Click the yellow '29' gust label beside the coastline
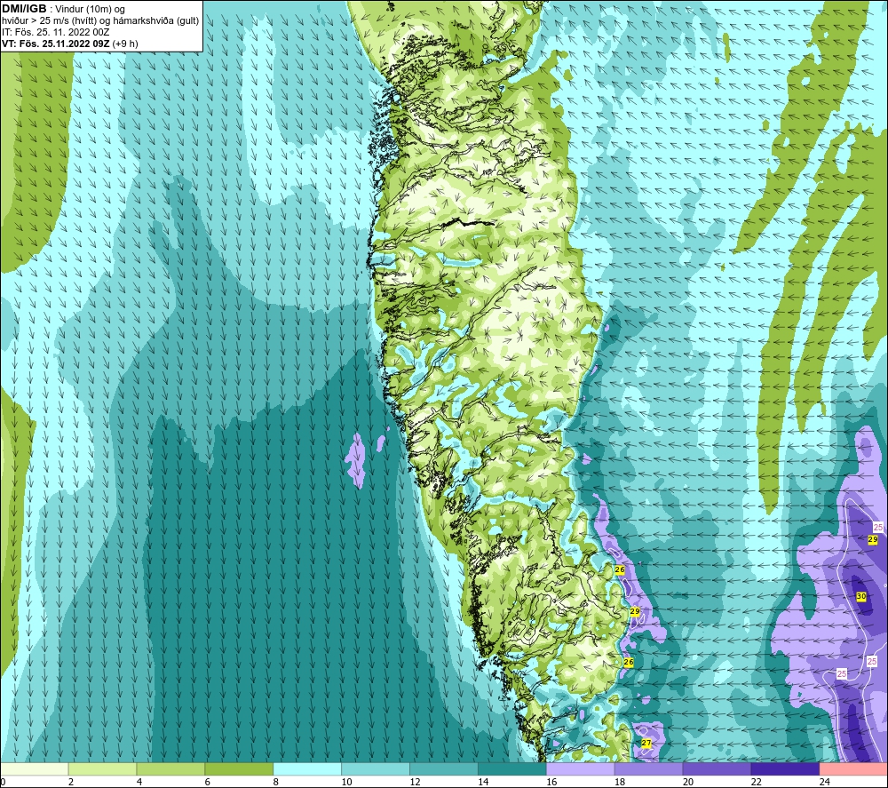 [x=635, y=611]
